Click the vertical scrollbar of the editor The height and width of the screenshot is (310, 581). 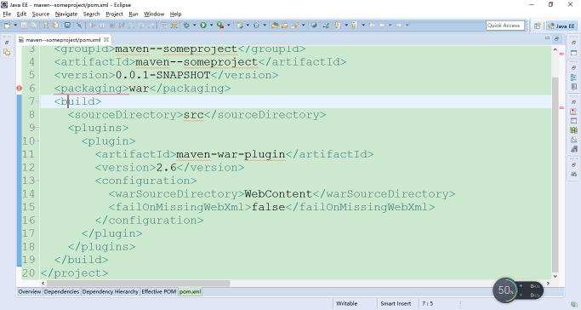click(555, 175)
